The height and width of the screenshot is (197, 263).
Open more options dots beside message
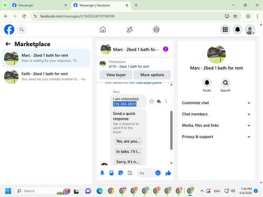coord(166,101)
